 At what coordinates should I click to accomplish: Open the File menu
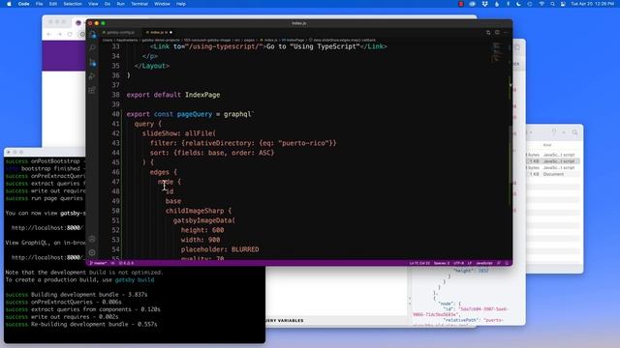pyautogui.click(x=39, y=4)
